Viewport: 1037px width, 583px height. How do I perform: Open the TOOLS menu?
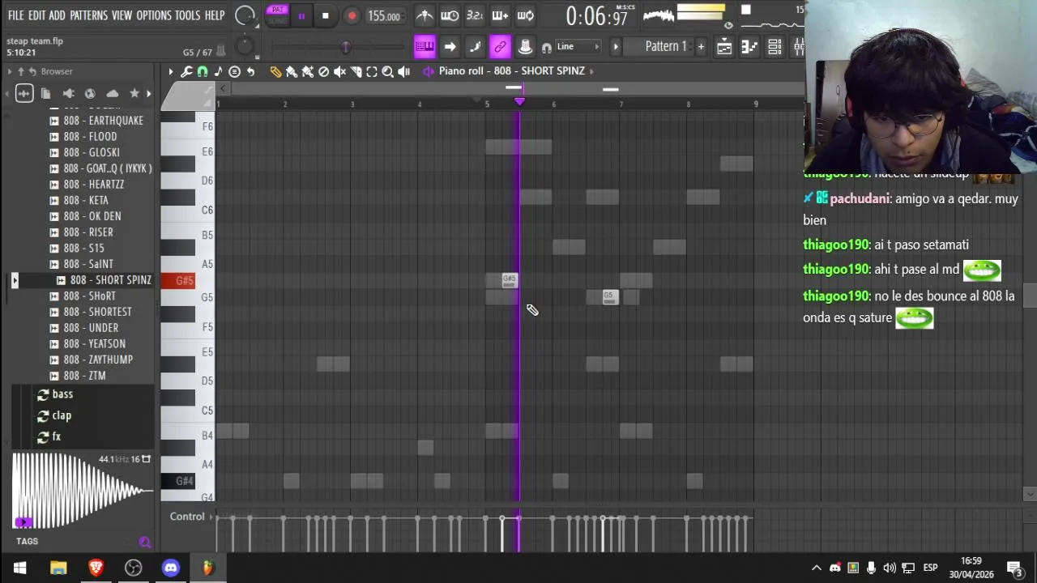pyautogui.click(x=187, y=15)
